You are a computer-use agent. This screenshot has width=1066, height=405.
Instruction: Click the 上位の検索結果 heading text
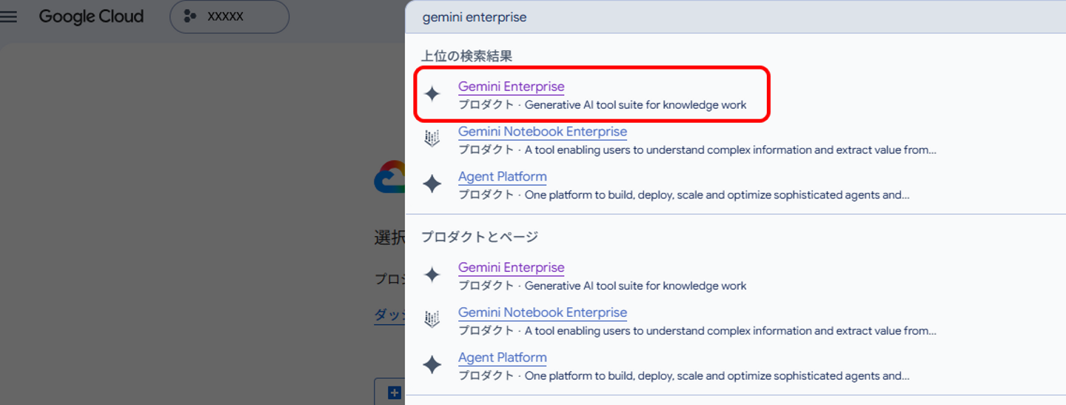467,56
